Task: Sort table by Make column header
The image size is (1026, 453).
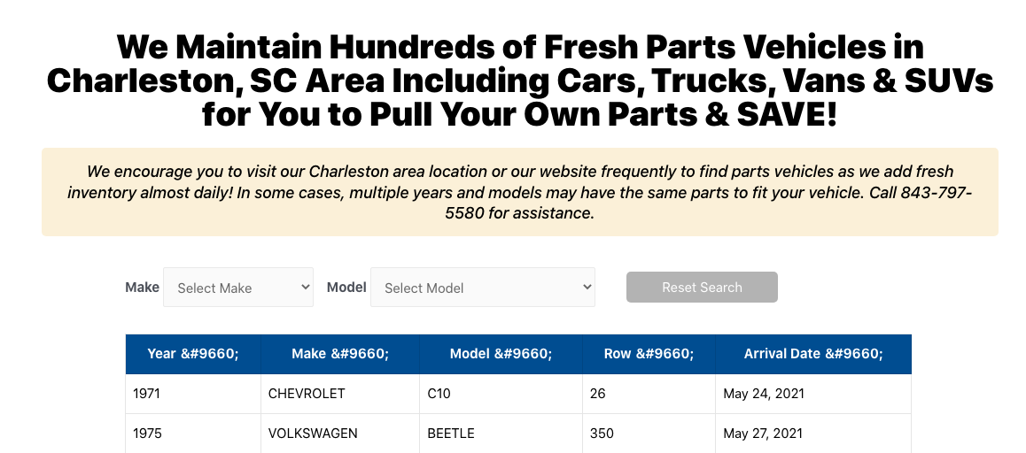Action: [x=340, y=354]
